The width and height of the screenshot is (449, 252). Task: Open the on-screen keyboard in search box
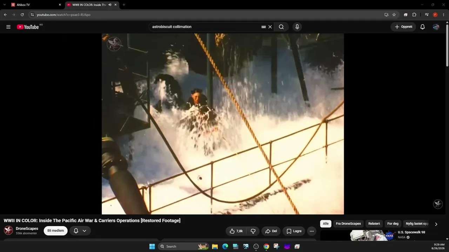(264, 27)
